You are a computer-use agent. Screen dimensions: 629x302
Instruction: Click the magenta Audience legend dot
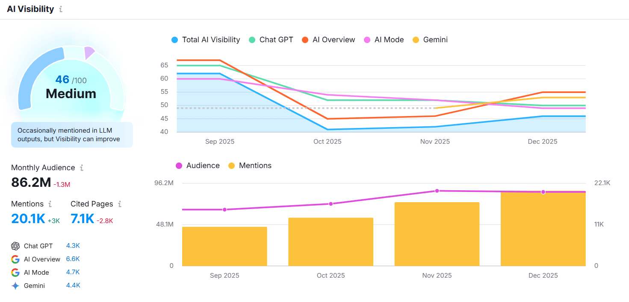pos(180,166)
